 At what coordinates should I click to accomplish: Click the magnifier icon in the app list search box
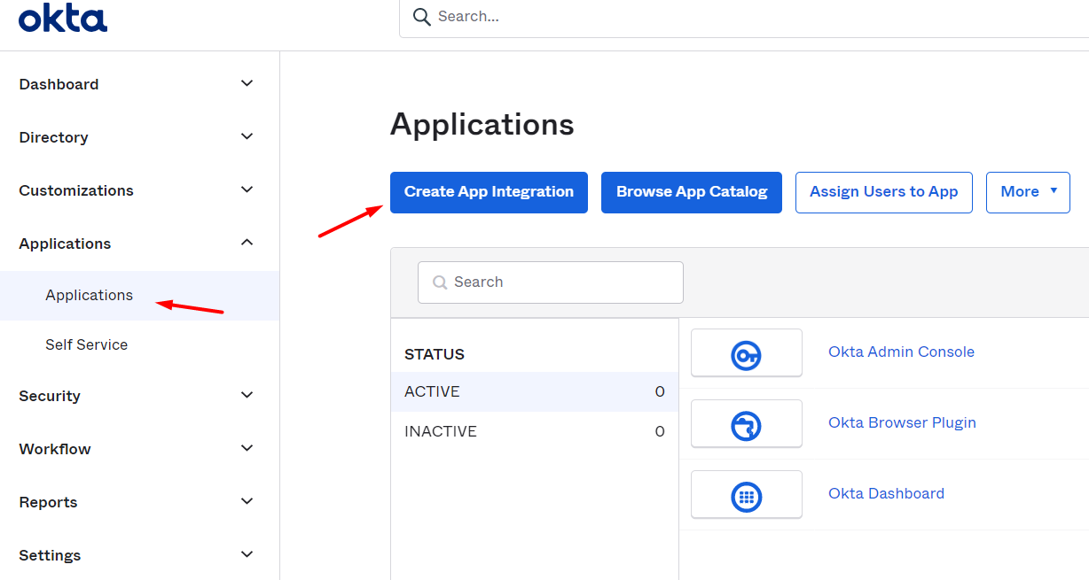pos(440,282)
